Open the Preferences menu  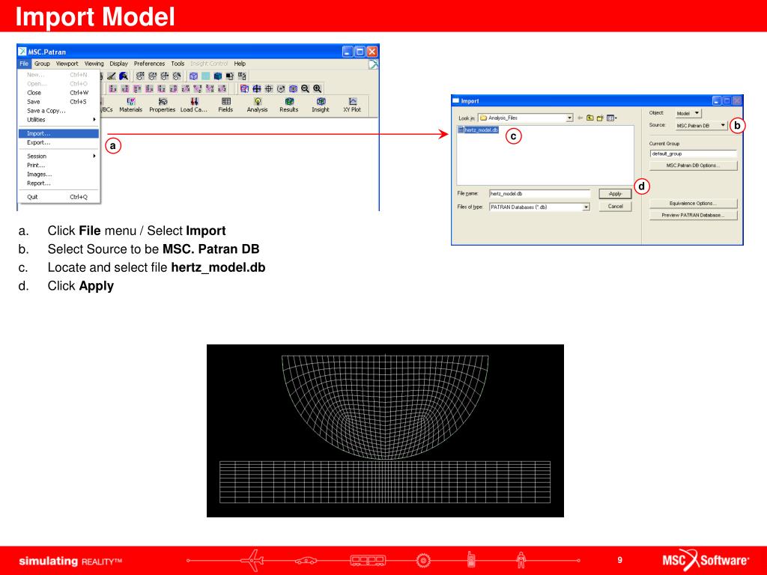[149, 64]
